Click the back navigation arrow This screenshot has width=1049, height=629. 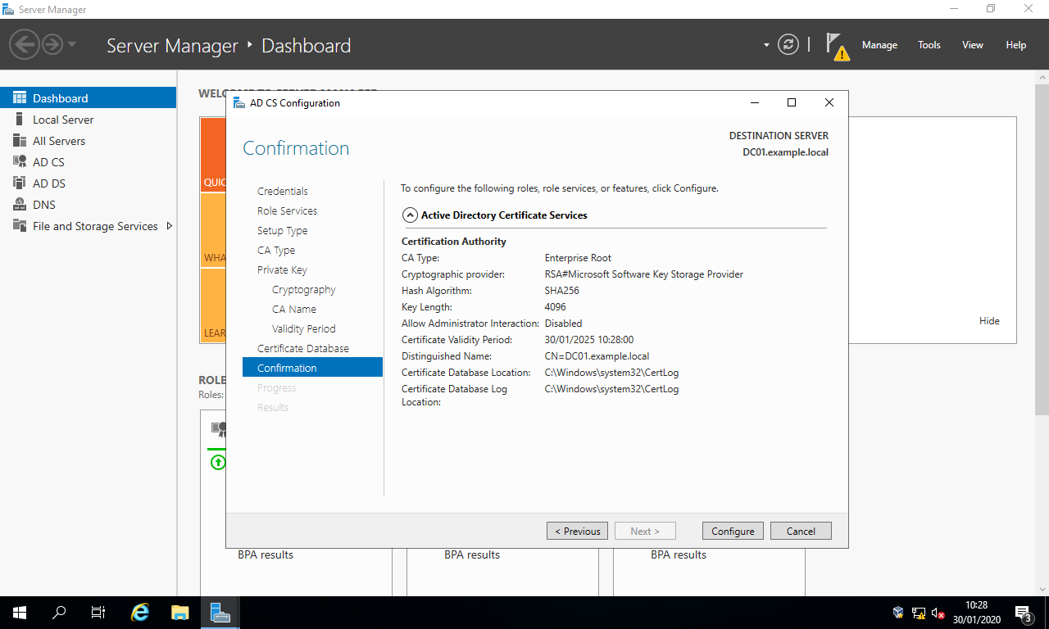(25, 44)
